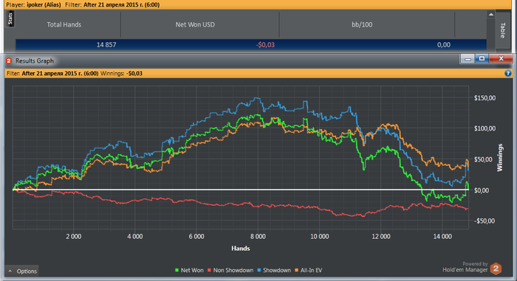517x281 pixels.
Task: Open the Table side tab
Action: pyautogui.click(x=502, y=30)
